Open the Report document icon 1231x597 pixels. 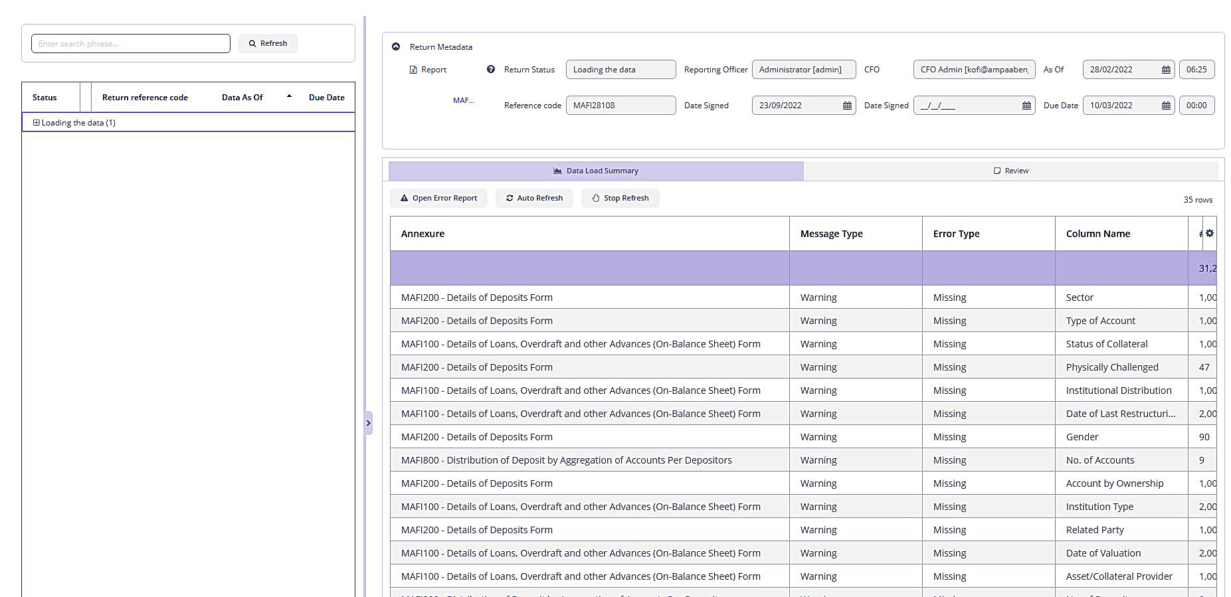413,70
